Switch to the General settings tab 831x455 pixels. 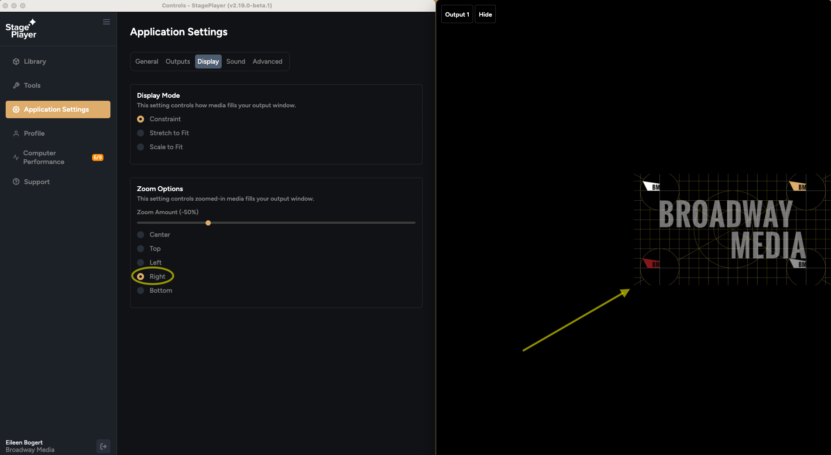point(147,62)
